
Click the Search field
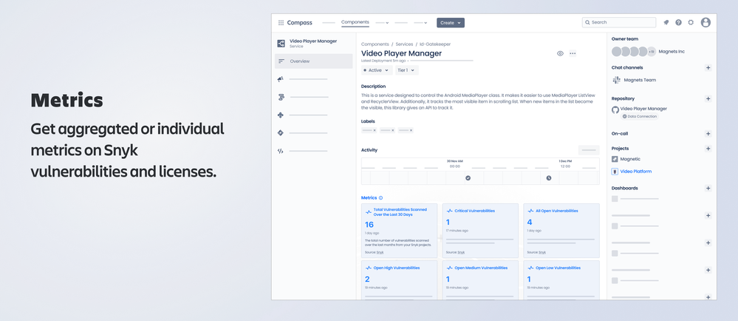(x=619, y=22)
